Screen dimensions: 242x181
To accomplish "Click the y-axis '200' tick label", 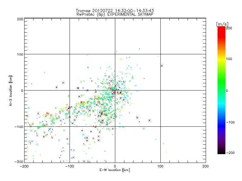I will pos(20,19).
